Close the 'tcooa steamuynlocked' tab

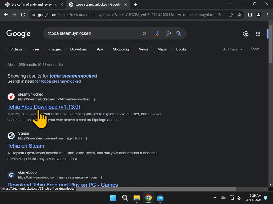tap(126, 5)
